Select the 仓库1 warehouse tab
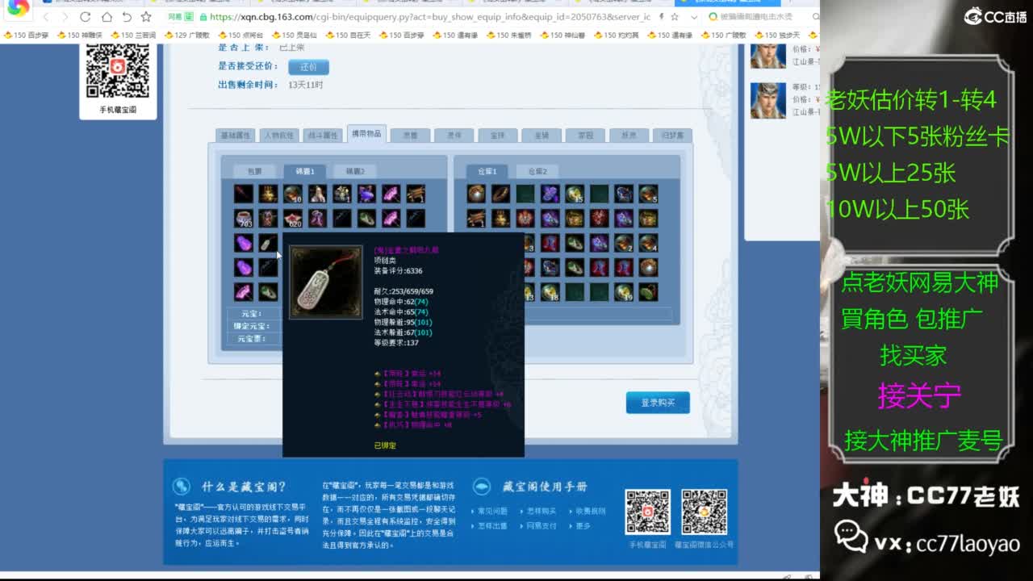 tap(487, 171)
